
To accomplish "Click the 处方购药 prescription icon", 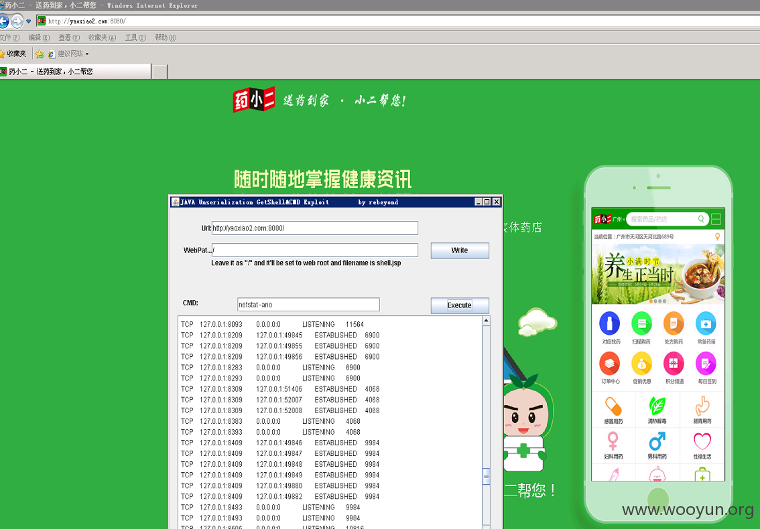I will (x=674, y=323).
